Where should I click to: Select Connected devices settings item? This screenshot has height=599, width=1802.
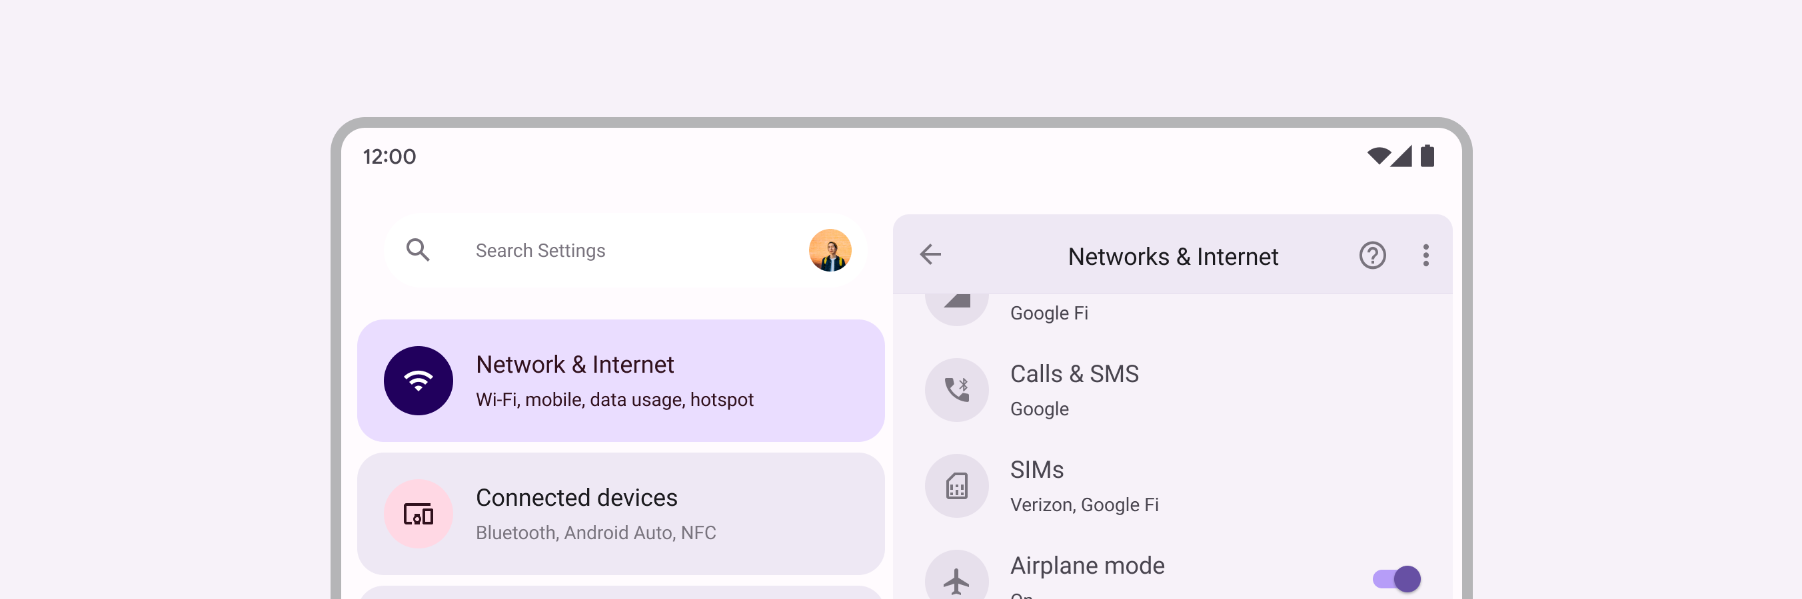point(620,514)
